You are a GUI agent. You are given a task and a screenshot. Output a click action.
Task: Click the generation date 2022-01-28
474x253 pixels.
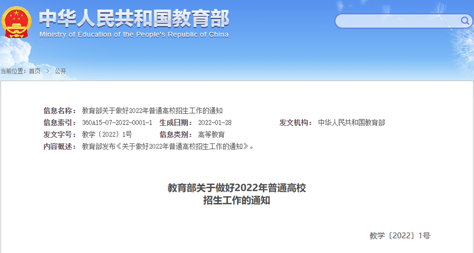click(x=215, y=122)
